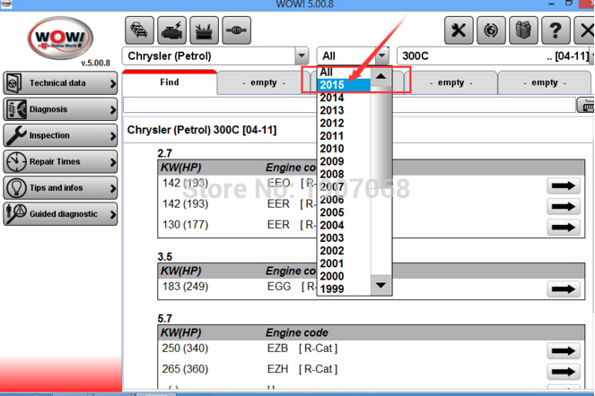The width and height of the screenshot is (595, 396).
Task: Open the gift box icon
Action: [523, 30]
